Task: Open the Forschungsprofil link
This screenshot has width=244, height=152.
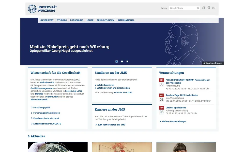Action: click(x=42, y=107)
